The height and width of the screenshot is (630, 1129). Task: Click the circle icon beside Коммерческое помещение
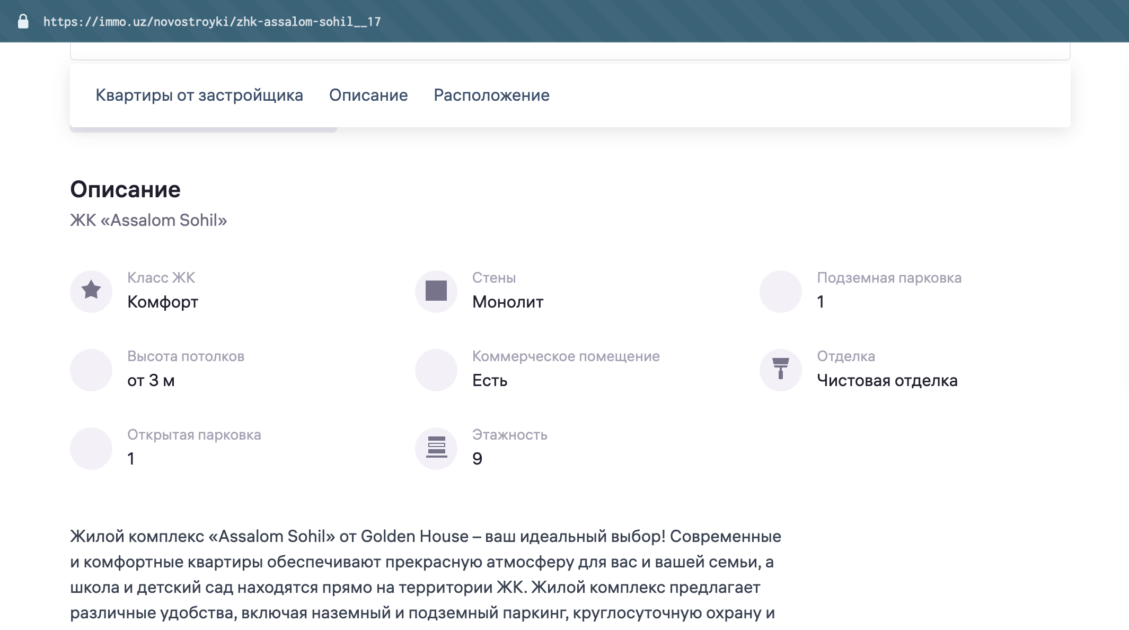coord(436,369)
